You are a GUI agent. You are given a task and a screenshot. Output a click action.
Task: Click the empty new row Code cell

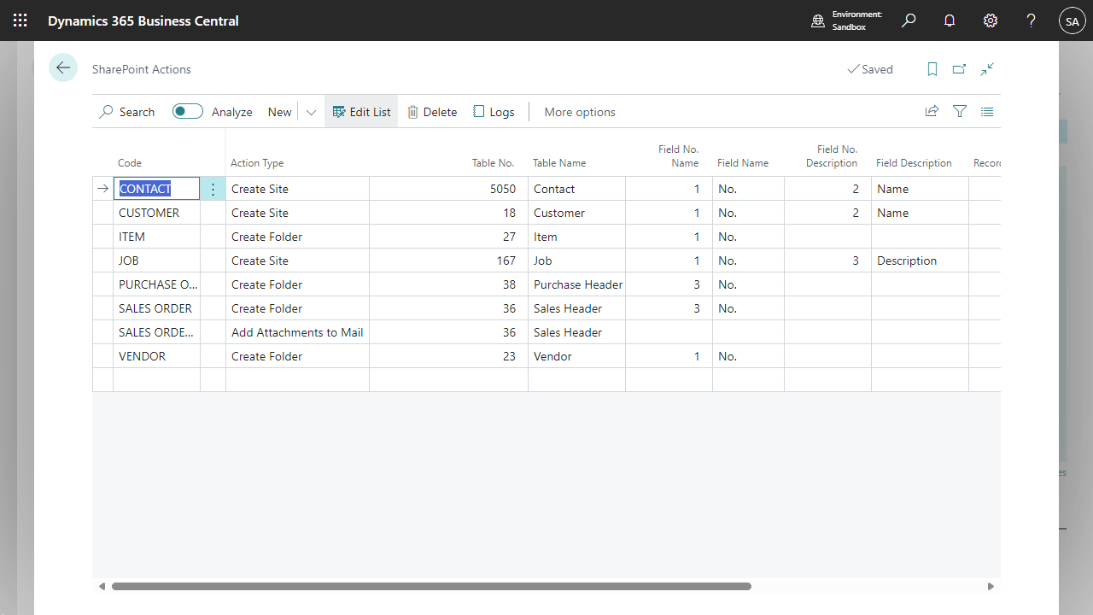(156, 380)
